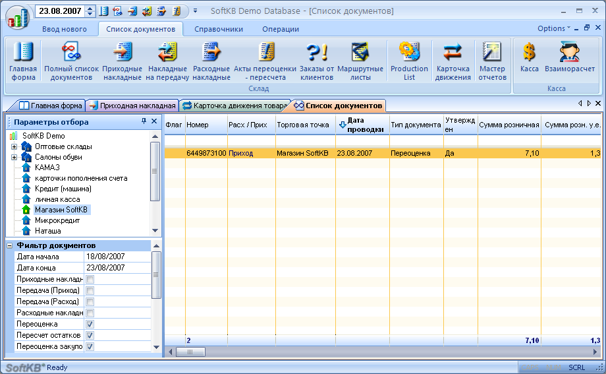Toggle Приходные накладные filter checkbox
This screenshot has height=374, width=606.
click(90, 279)
